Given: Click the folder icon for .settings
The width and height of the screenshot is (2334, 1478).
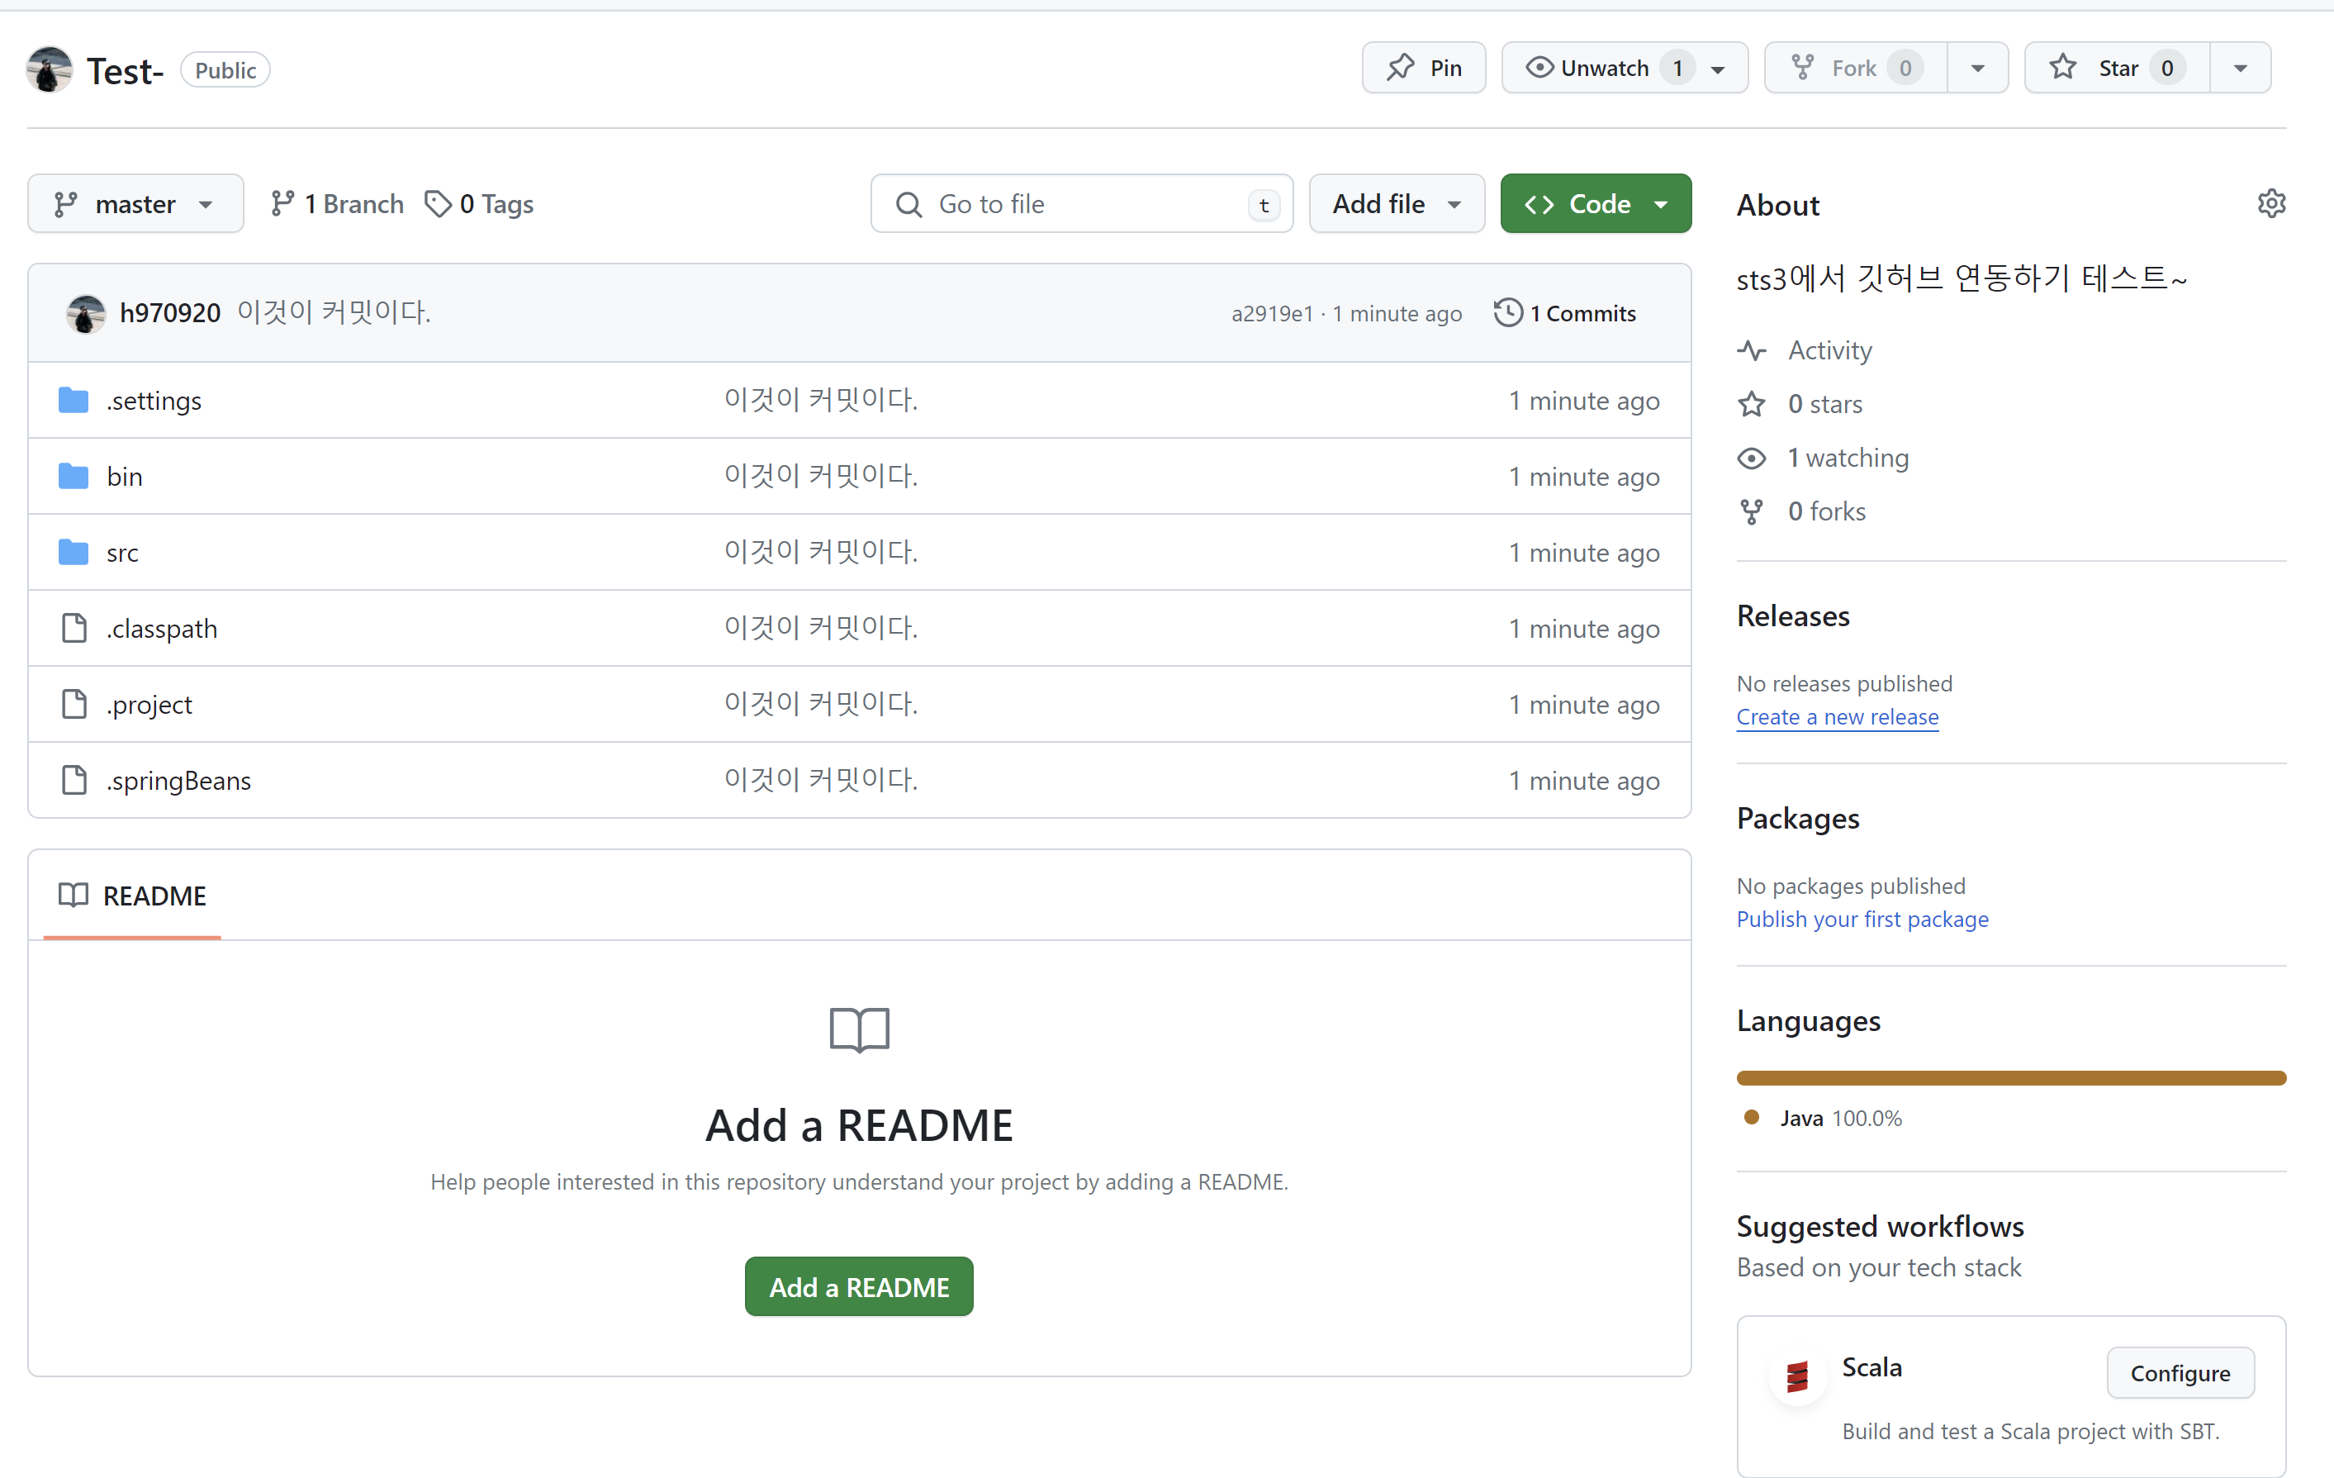Looking at the screenshot, I should pos(73,400).
